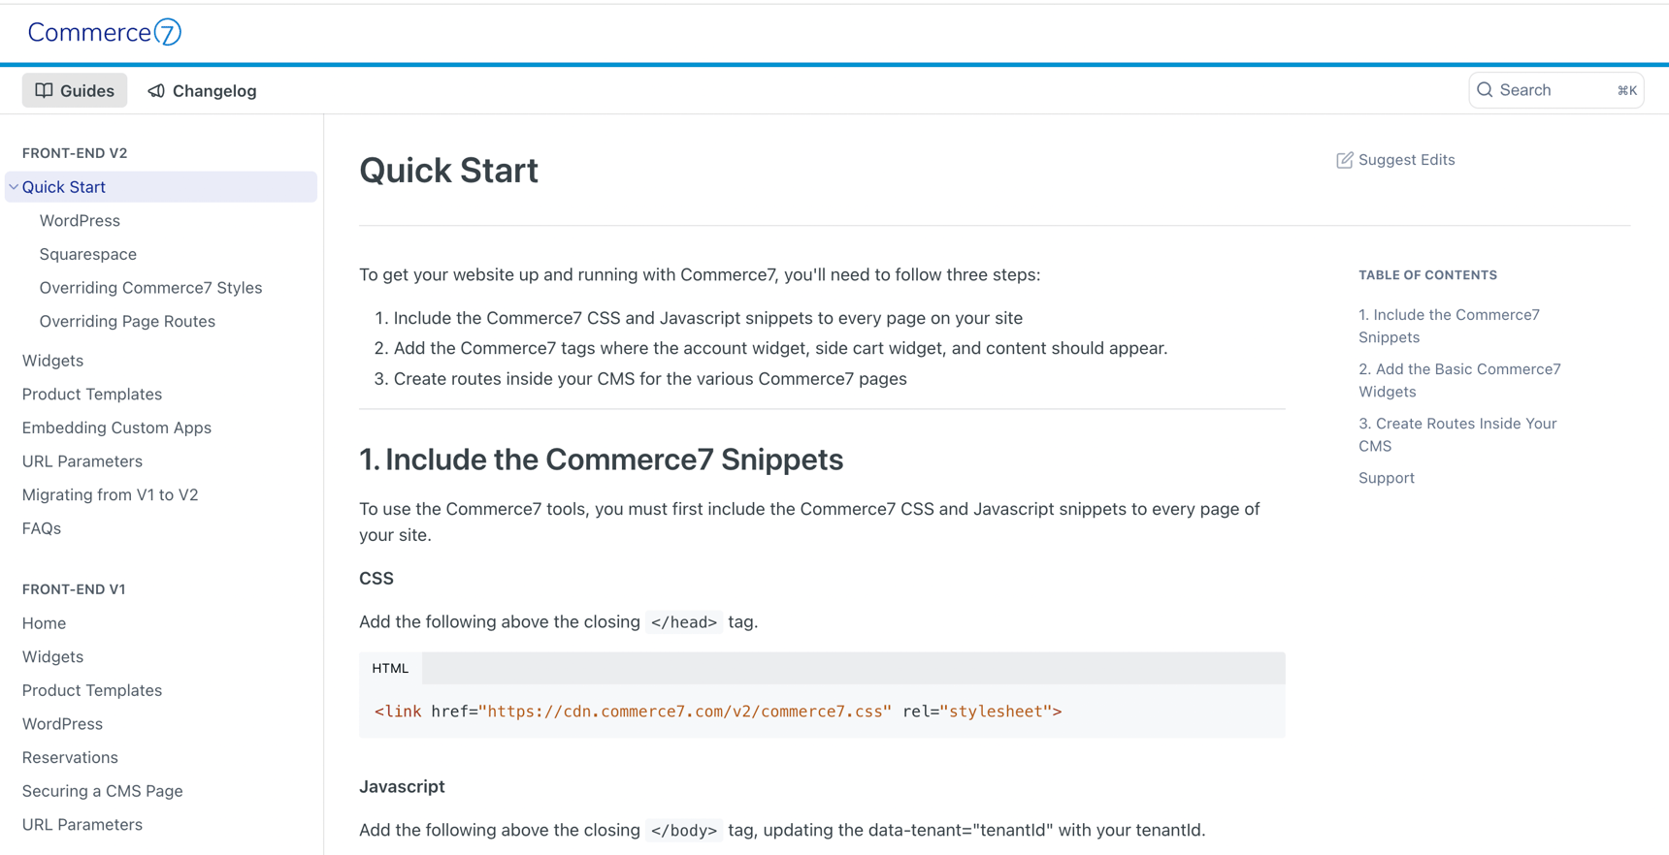Click the "Javascript" subheading

tap(402, 787)
